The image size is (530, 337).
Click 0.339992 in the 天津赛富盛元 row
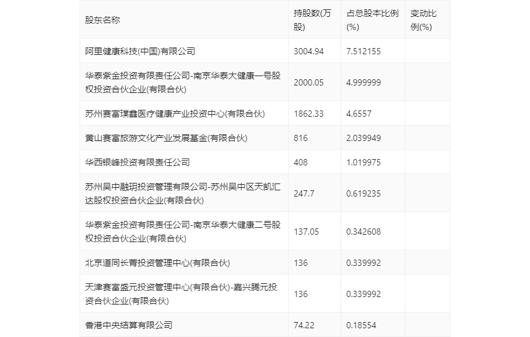click(364, 294)
